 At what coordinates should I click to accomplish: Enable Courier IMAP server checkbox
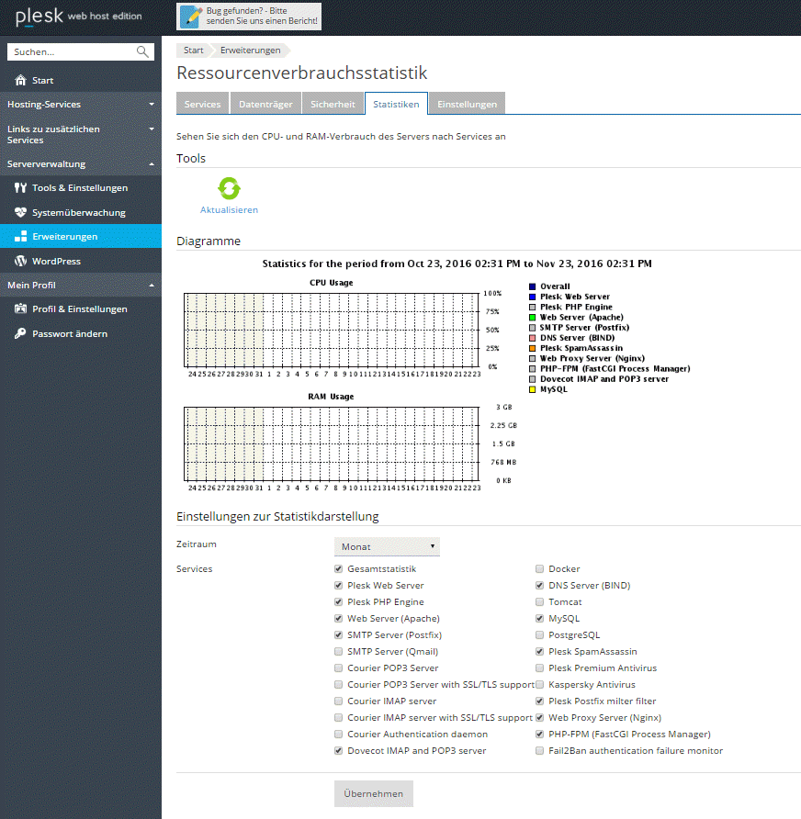(x=339, y=701)
